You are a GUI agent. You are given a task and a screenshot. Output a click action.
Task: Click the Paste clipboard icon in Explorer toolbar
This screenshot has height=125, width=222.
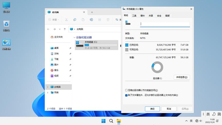pyautogui.click(x=83, y=20)
